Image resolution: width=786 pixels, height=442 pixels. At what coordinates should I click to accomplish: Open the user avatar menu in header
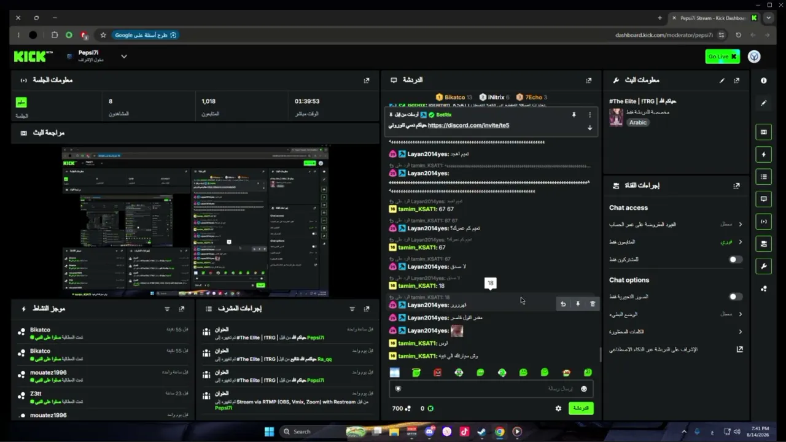tap(754, 56)
